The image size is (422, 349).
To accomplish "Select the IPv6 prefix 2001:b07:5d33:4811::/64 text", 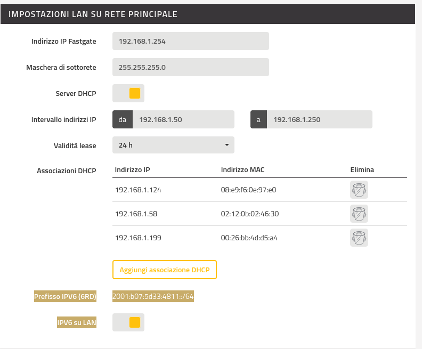I will [x=153, y=296].
